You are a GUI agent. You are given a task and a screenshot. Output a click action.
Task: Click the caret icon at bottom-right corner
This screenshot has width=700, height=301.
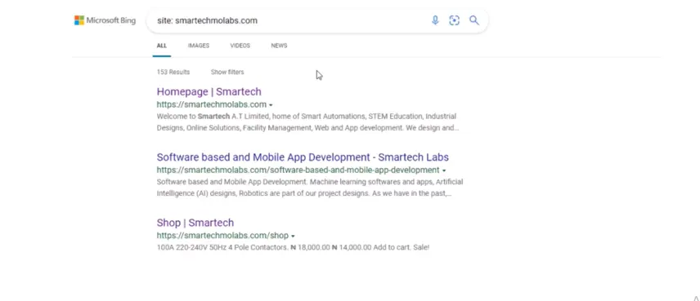696,298
